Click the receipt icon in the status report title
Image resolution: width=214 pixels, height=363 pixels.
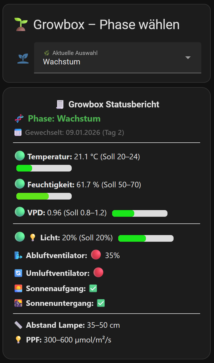(x=60, y=104)
